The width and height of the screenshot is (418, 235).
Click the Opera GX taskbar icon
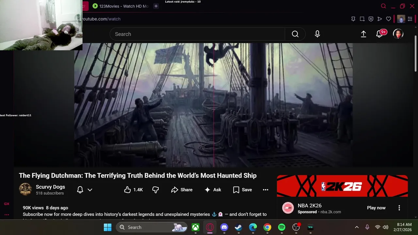click(210, 227)
